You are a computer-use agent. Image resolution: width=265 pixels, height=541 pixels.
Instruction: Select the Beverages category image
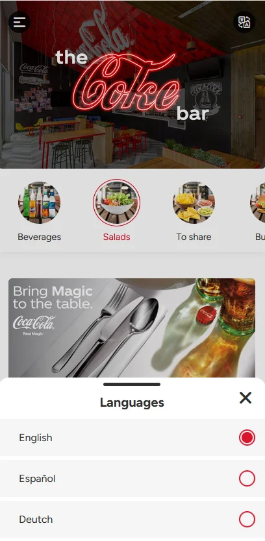click(x=39, y=202)
